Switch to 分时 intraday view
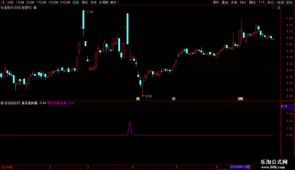295x170 pixels. point(10,2)
